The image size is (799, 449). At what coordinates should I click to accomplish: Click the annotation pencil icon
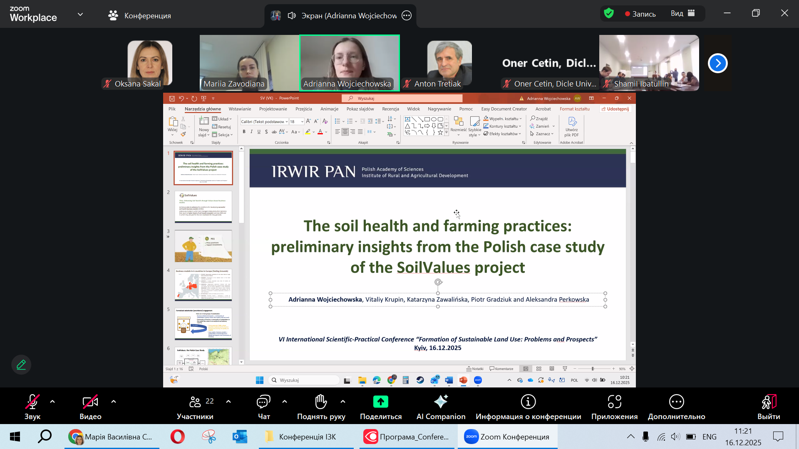pyautogui.click(x=21, y=365)
